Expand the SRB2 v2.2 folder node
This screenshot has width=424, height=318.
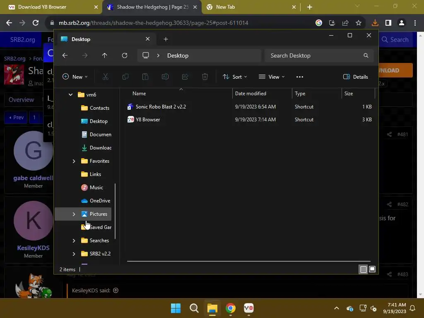[x=74, y=254]
